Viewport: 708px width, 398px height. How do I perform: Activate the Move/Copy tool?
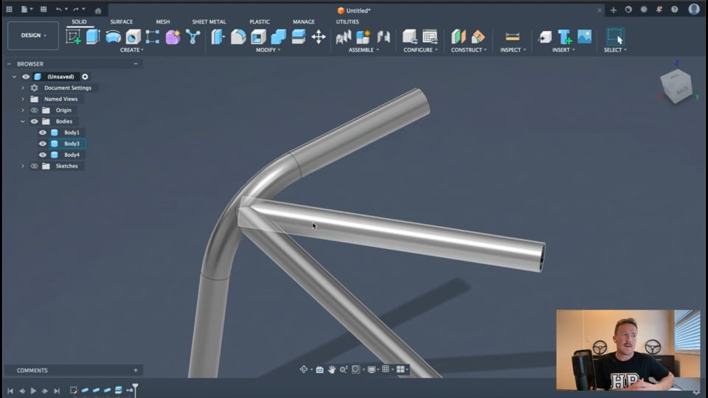click(x=319, y=37)
